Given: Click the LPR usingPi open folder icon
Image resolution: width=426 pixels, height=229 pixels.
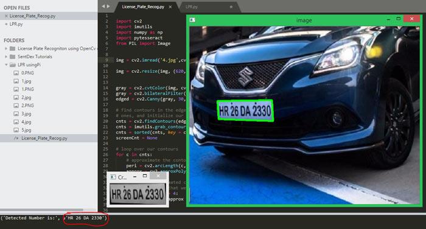Looking at the screenshot, I should [13, 65].
